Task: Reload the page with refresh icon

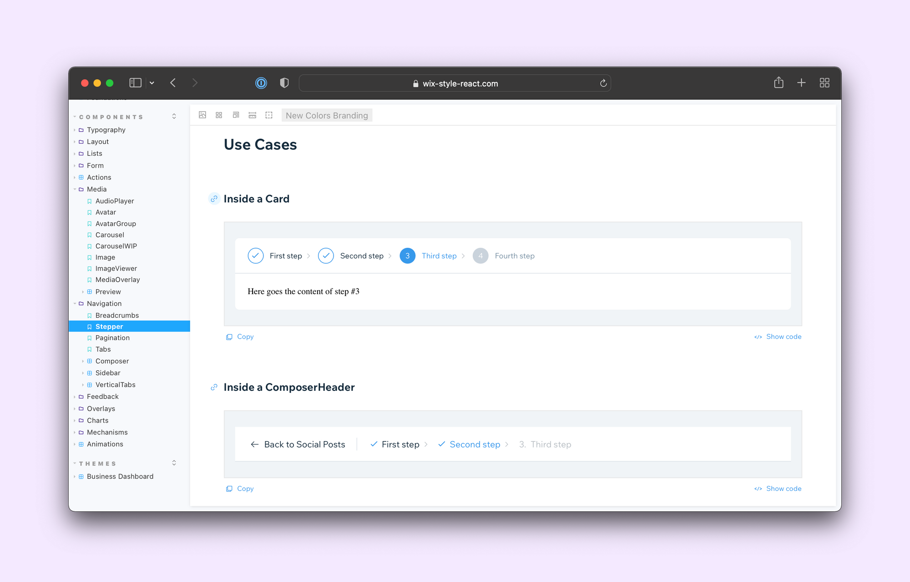Action: click(x=603, y=83)
